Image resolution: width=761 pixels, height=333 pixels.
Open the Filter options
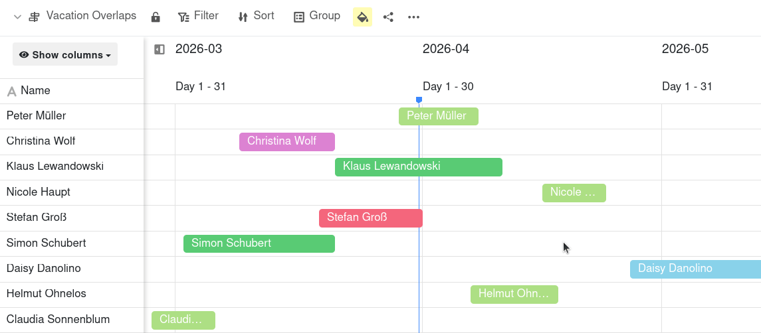[198, 17]
